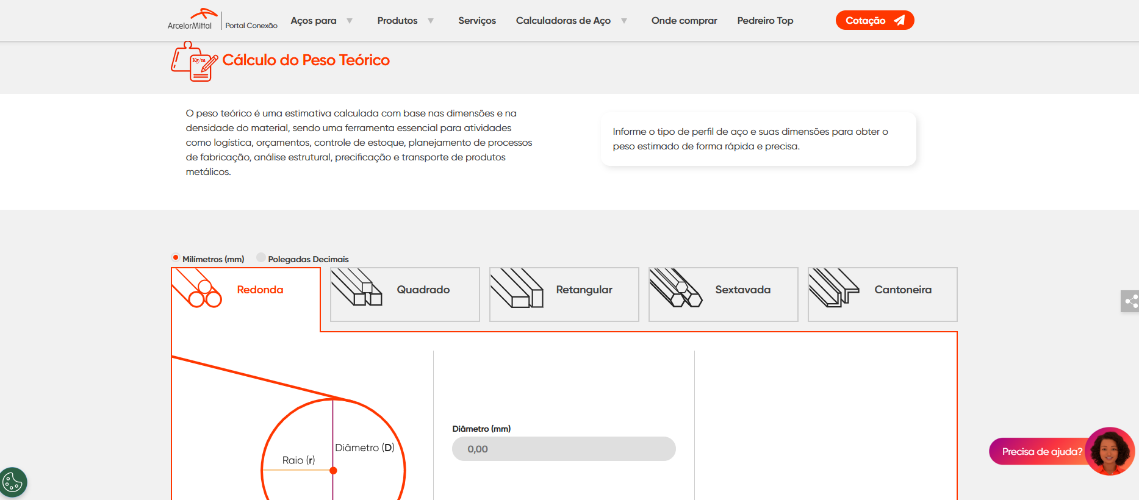
Task: Open the Pedreiro Top link
Action: click(765, 21)
